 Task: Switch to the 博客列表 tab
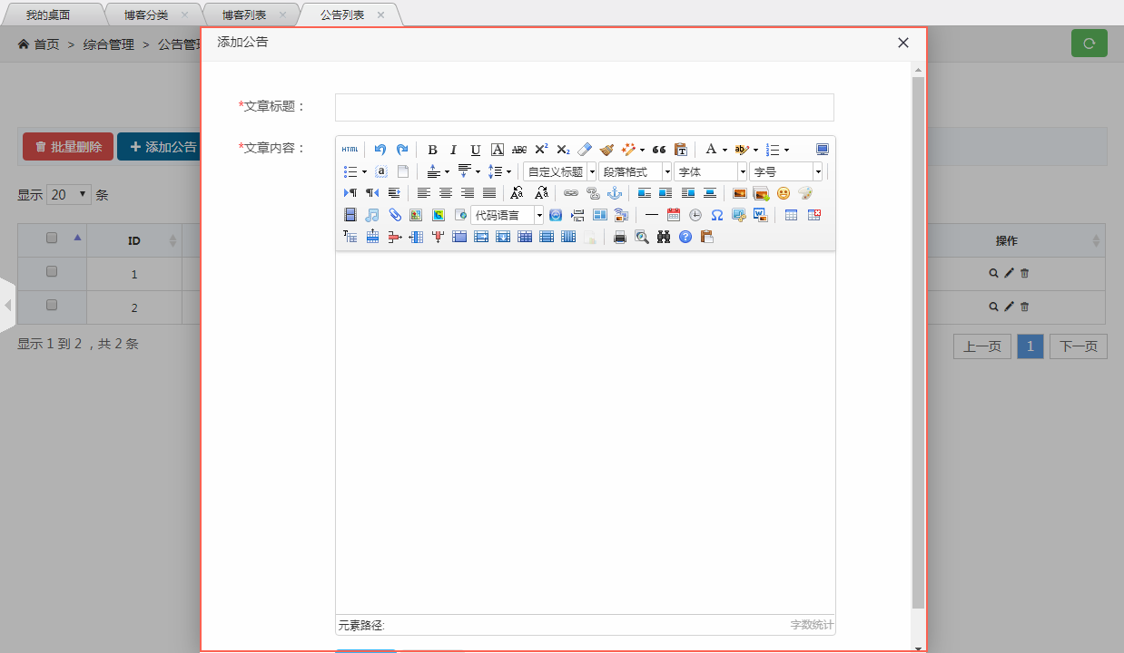pos(244,15)
